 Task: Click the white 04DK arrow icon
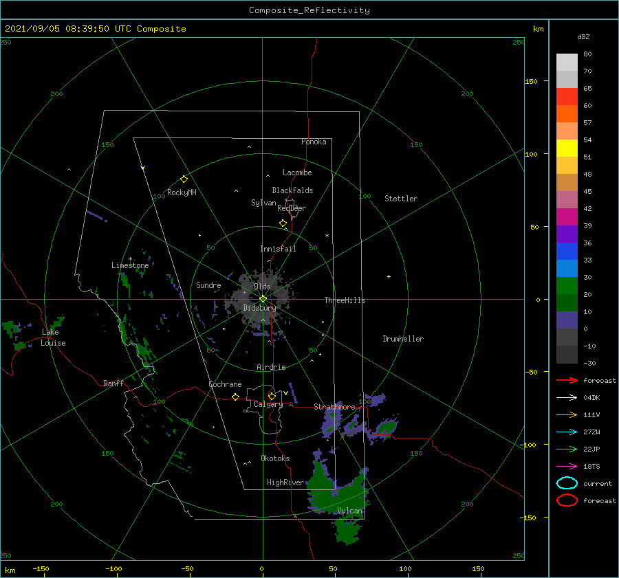point(567,398)
